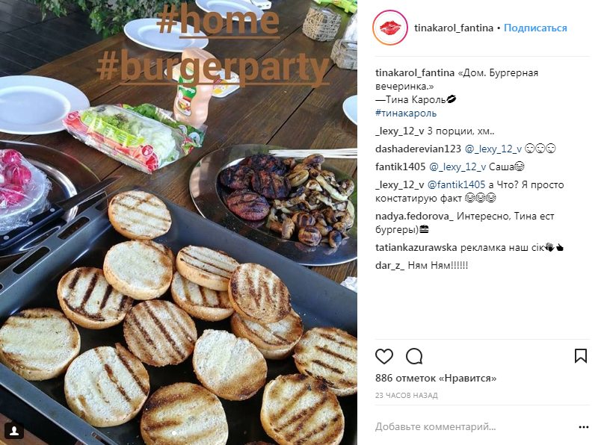
Task: Open the tinakarol_fantina profile avatar
Action: 389,28
